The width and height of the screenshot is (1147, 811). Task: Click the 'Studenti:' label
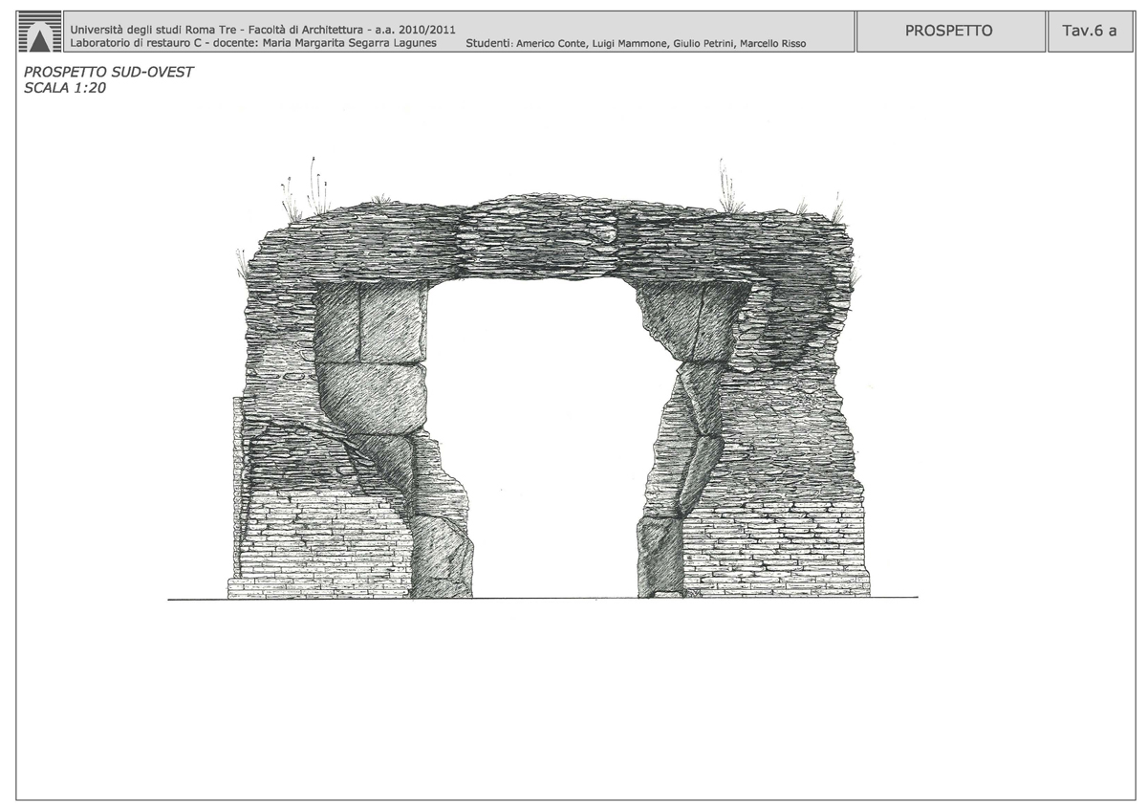(487, 45)
